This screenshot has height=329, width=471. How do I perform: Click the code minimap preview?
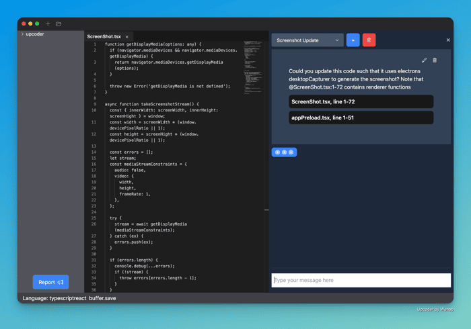(253, 67)
